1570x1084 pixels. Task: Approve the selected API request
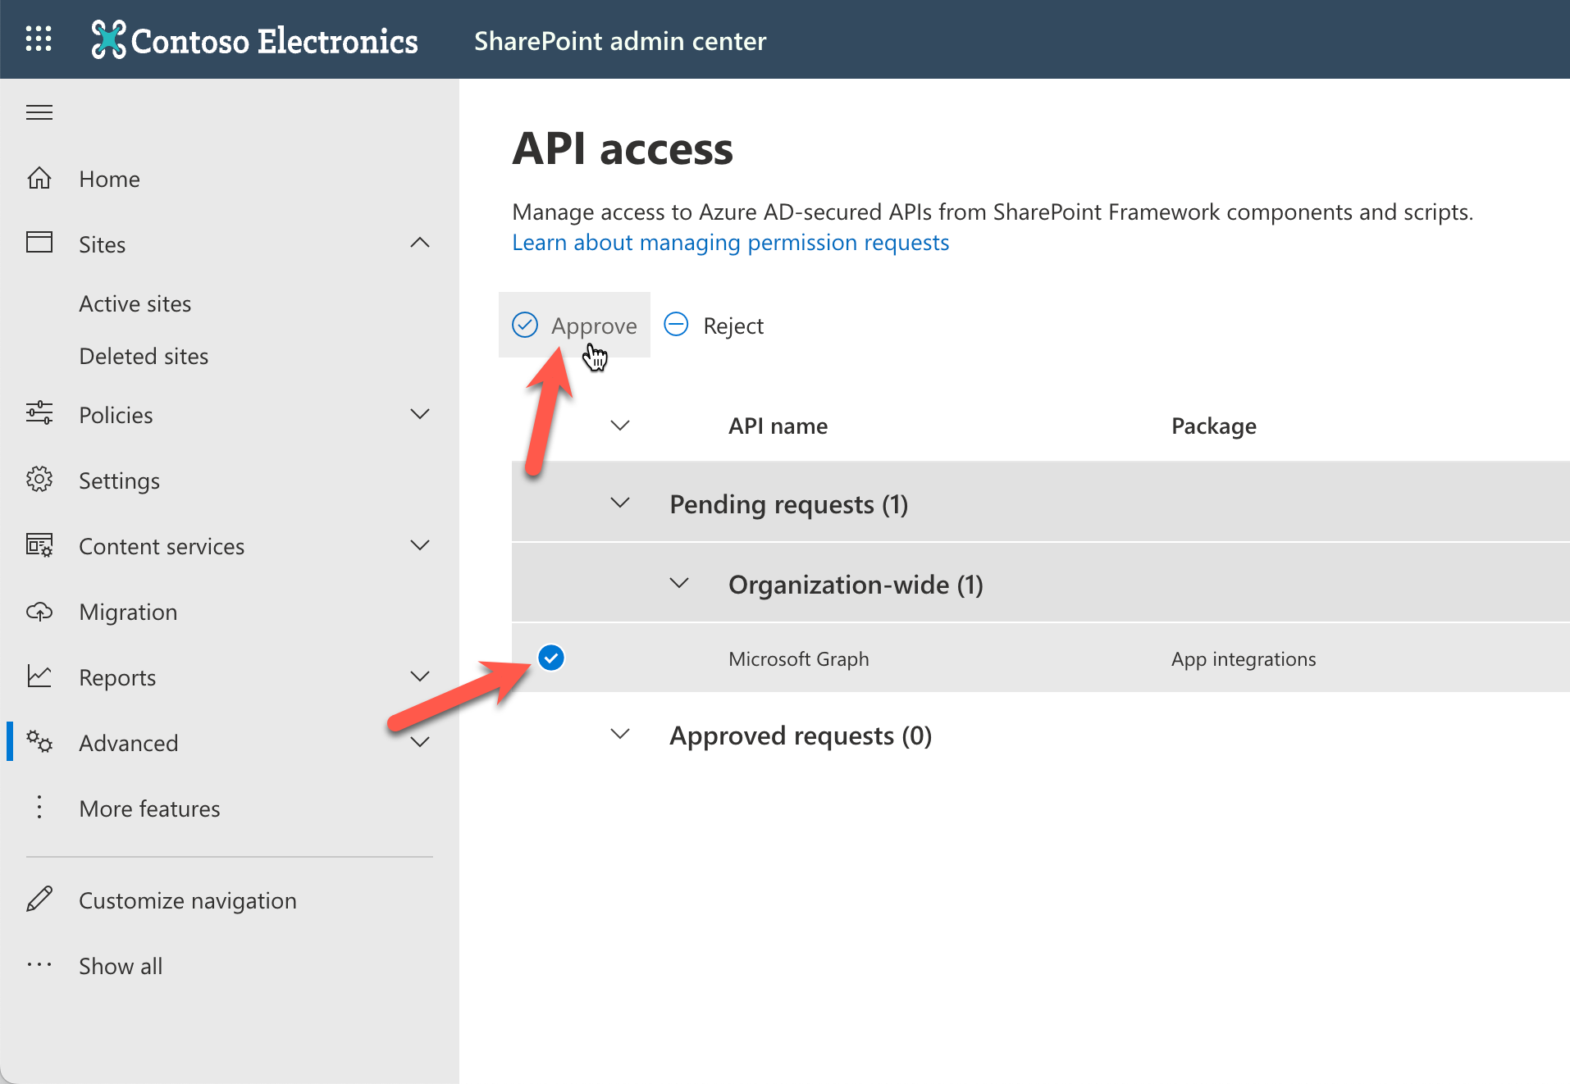pyautogui.click(x=574, y=326)
